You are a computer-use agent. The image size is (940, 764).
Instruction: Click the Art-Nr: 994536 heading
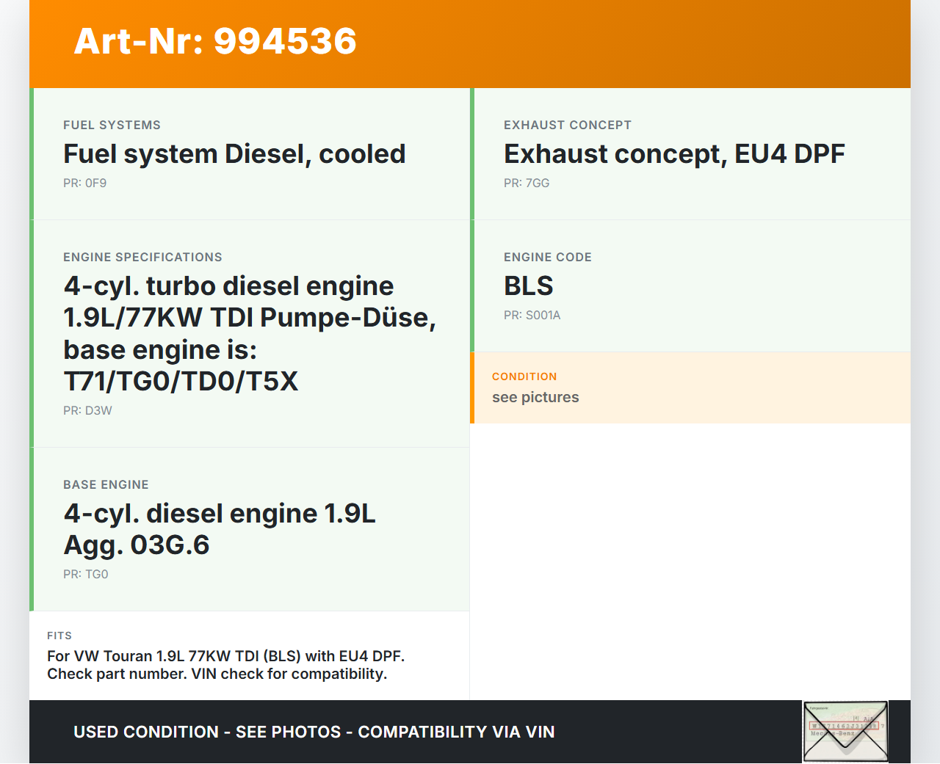(215, 41)
